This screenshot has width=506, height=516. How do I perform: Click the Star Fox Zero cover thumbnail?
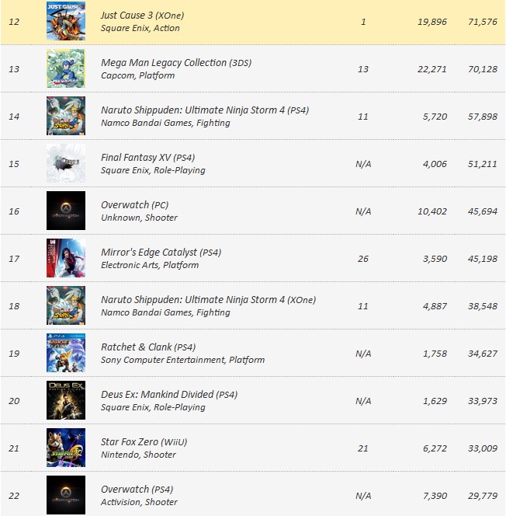66,448
